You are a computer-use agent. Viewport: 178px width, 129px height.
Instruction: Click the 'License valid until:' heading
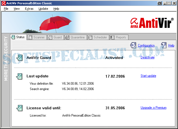click(x=44, y=108)
